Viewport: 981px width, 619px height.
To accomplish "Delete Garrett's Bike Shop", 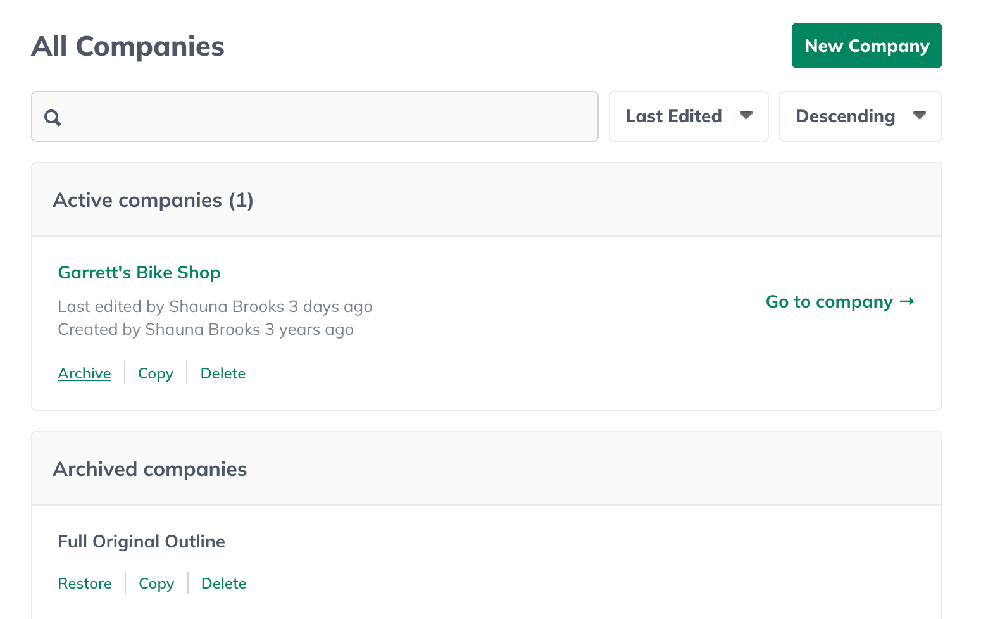I will [x=223, y=373].
